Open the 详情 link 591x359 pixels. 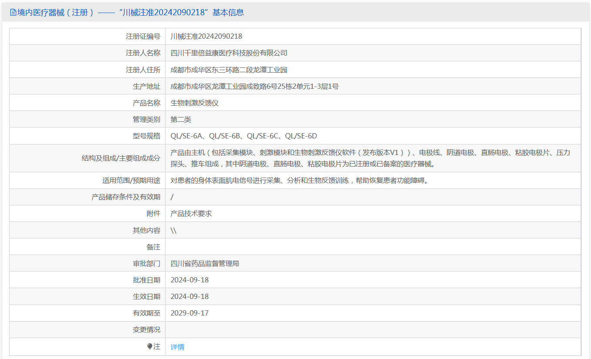coord(177,347)
